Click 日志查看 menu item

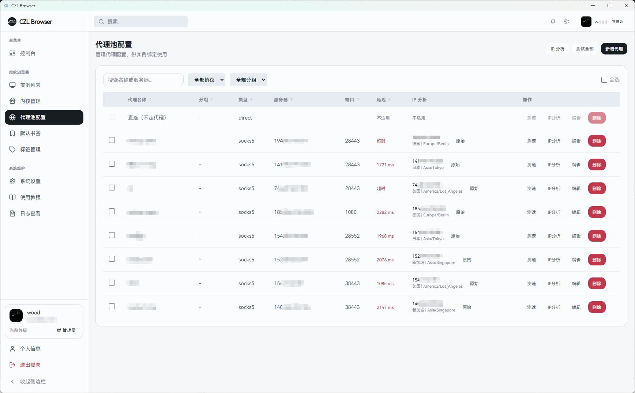tap(44, 213)
